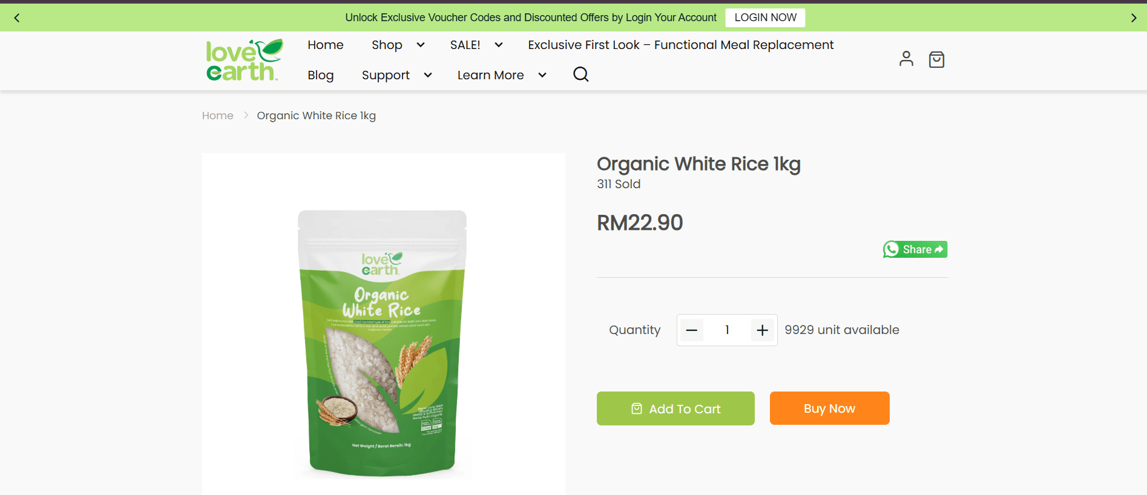This screenshot has width=1147, height=495.
Task: Open the user account icon
Action: (x=906, y=59)
